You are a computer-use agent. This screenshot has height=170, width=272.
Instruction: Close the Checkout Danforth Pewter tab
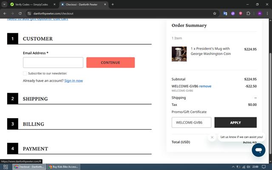tap(105, 5)
